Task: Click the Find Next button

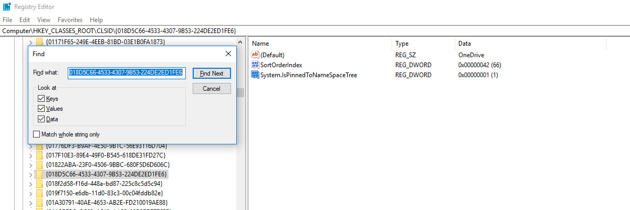Action: click(212, 73)
